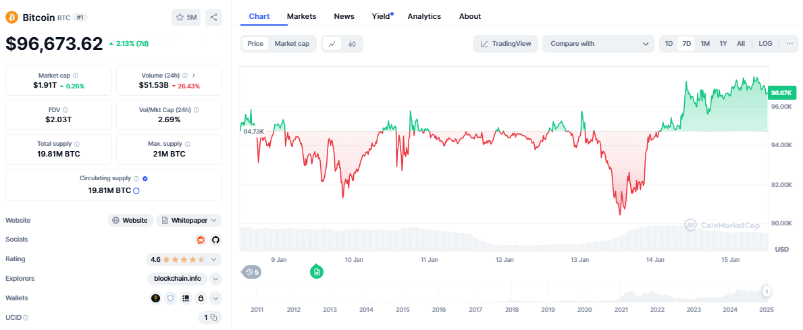This screenshot has width=803, height=330.
Task: Open the chart more options menu
Action: pyautogui.click(x=789, y=43)
